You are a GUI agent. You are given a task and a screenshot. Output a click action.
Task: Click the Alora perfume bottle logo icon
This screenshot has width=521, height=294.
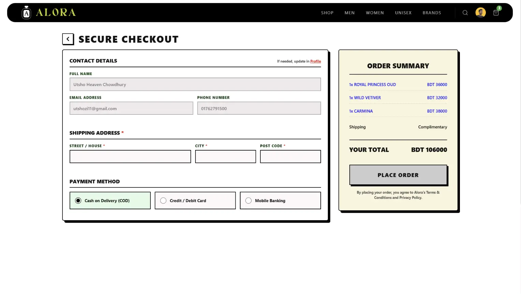click(26, 13)
